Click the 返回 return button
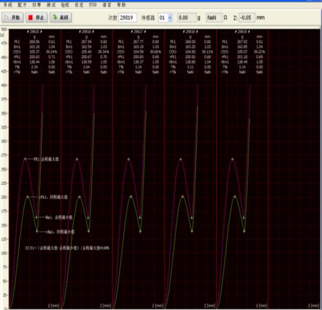Screen dimensions: 322x310 (60, 18)
